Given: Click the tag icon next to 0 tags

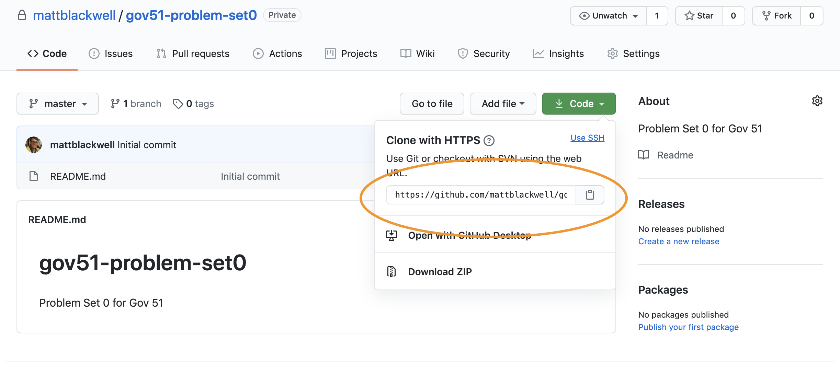Looking at the screenshot, I should (x=178, y=104).
